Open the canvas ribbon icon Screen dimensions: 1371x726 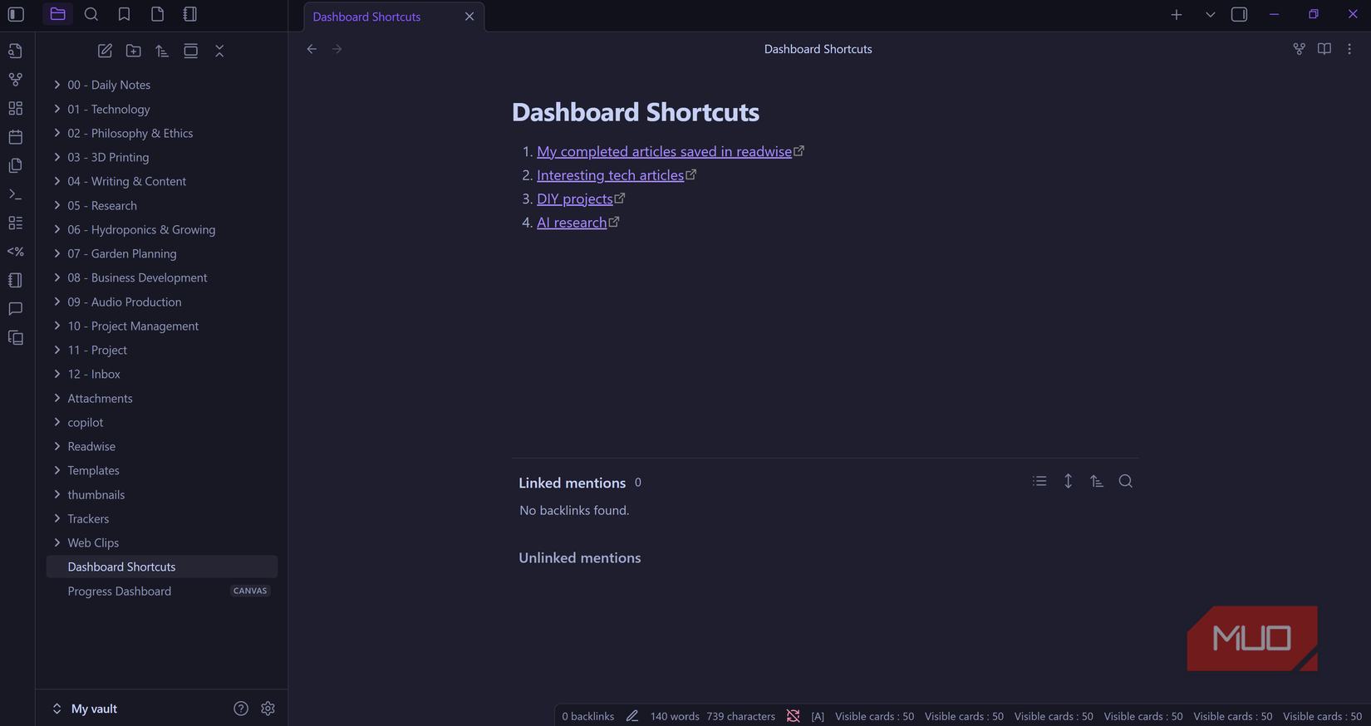[x=15, y=108]
